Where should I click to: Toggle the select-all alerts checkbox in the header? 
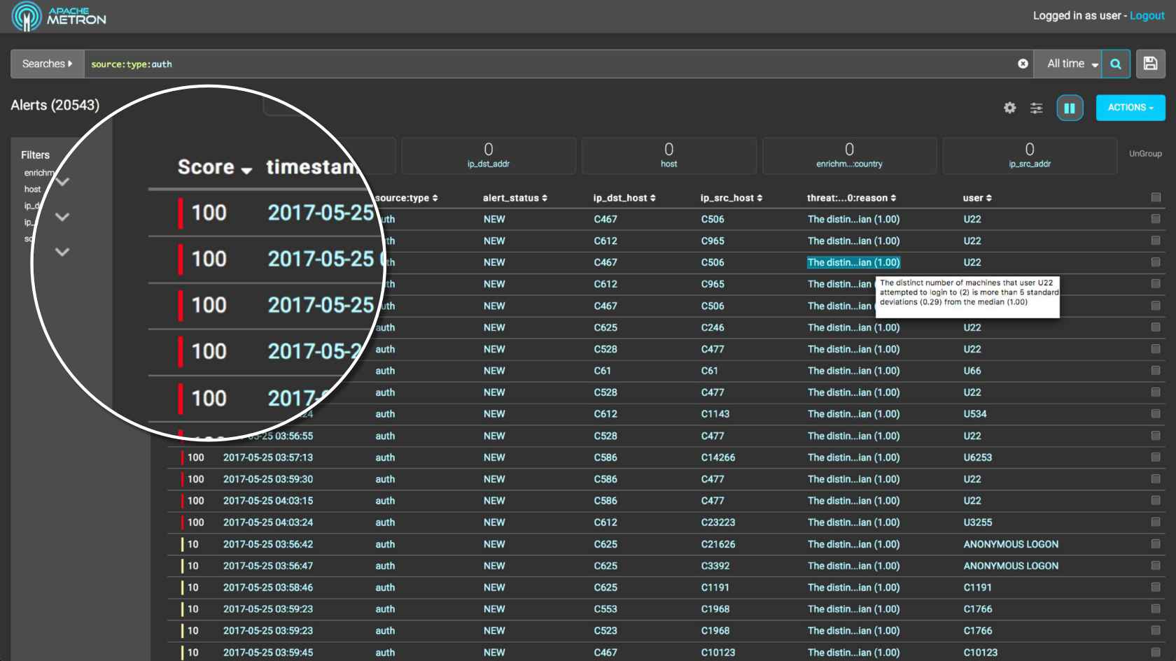tap(1156, 198)
